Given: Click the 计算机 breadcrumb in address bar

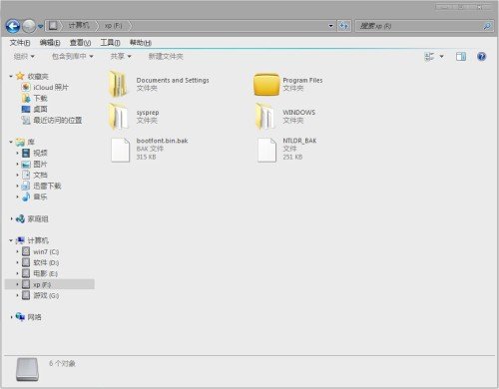Looking at the screenshot, I should [79, 25].
